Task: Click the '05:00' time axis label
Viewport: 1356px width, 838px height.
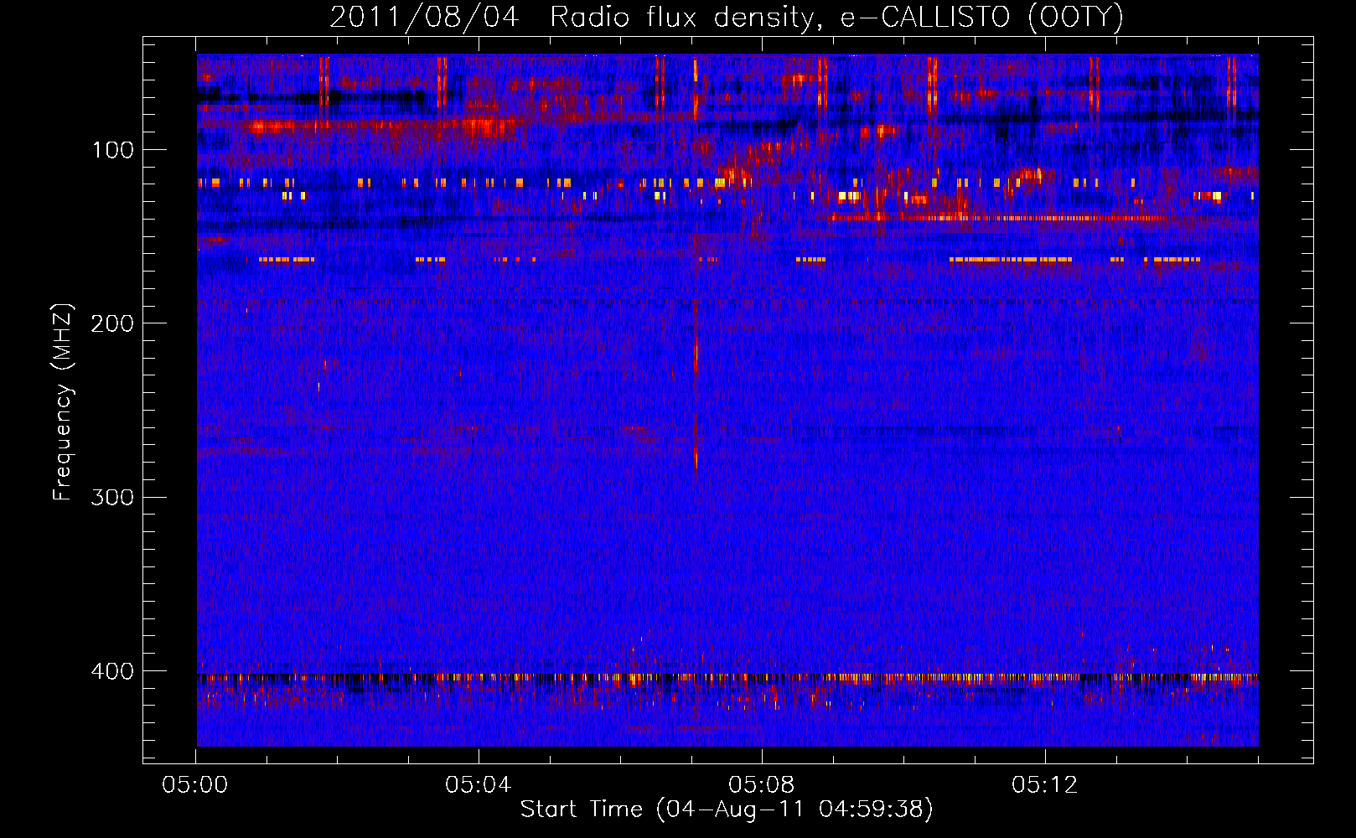Action: pos(195,785)
